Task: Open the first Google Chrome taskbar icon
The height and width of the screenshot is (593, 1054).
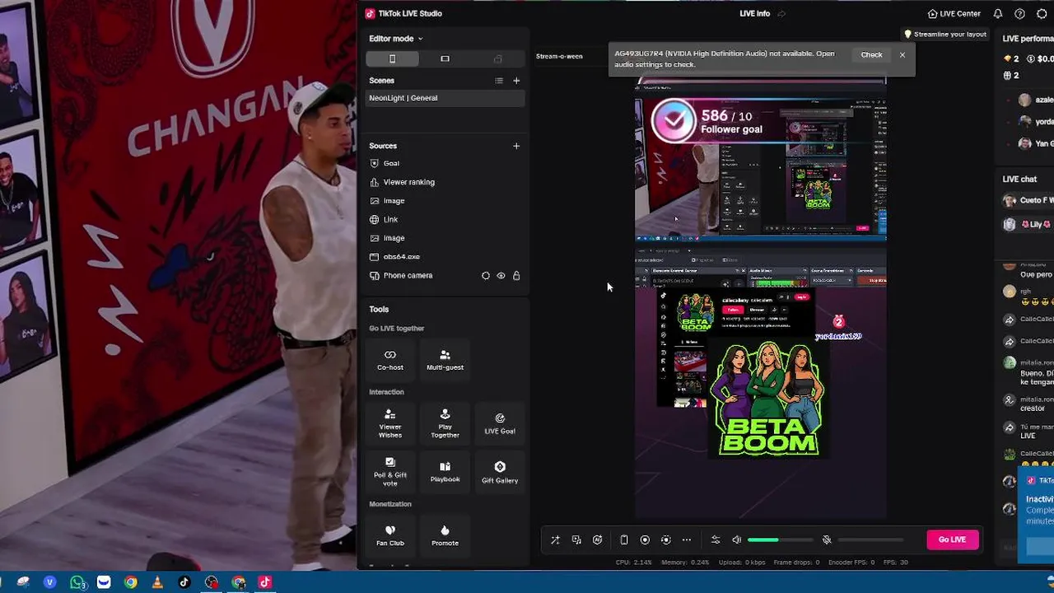Action: [131, 582]
